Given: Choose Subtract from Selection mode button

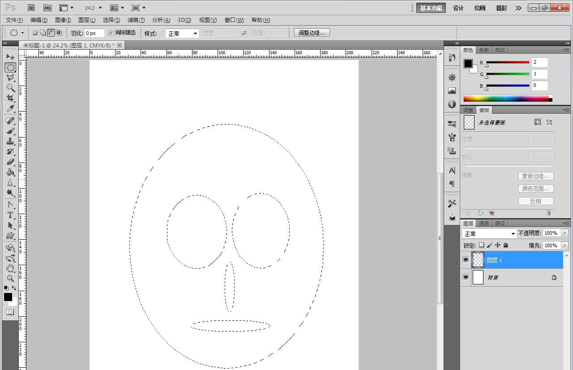Looking at the screenshot, I should [x=51, y=33].
